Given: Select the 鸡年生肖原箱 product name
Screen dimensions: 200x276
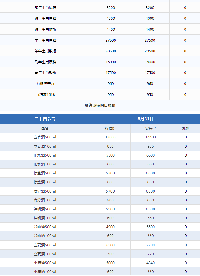Looking at the screenshot, I should click(45, 7).
